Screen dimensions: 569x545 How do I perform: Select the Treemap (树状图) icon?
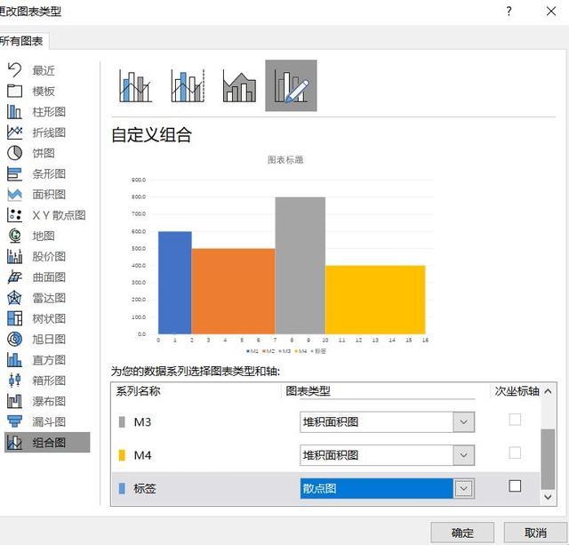[14, 318]
